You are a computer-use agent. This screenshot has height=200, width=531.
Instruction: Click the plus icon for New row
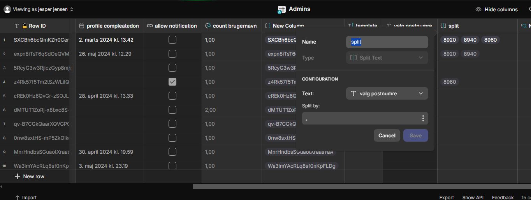pos(17,176)
